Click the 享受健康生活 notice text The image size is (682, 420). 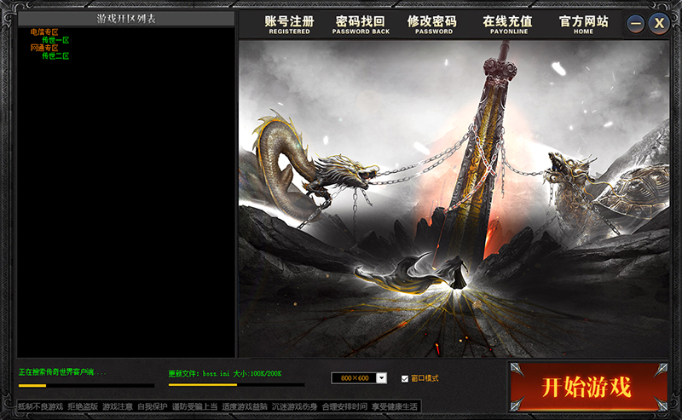395,406
